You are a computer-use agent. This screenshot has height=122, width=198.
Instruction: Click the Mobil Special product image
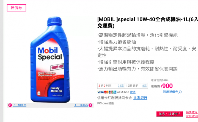tap(50, 60)
